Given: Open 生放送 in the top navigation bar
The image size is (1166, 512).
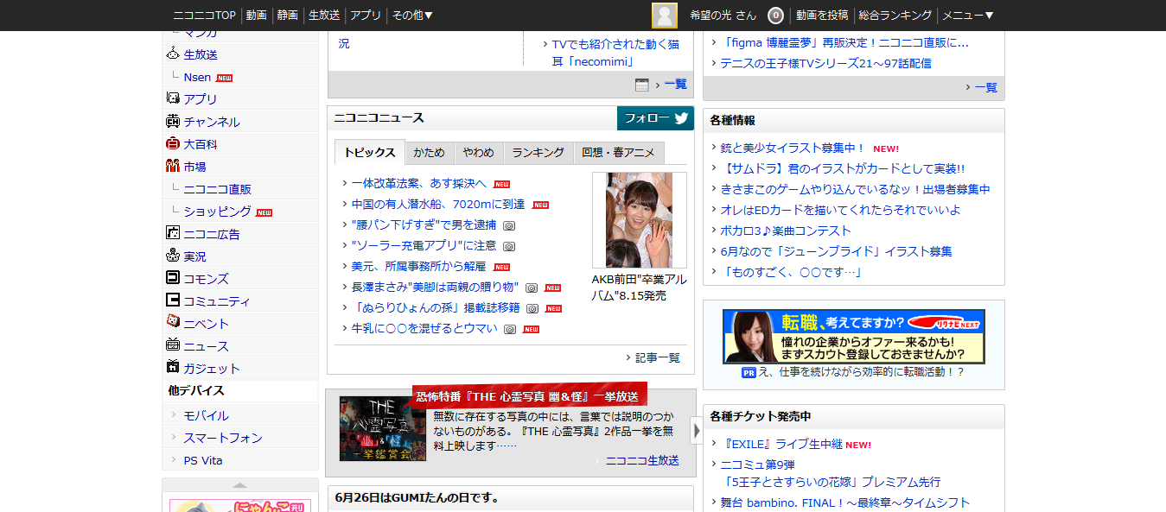Looking at the screenshot, I should 324,16.
